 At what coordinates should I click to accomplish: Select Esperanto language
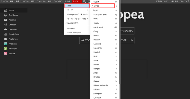click(105, 48)
